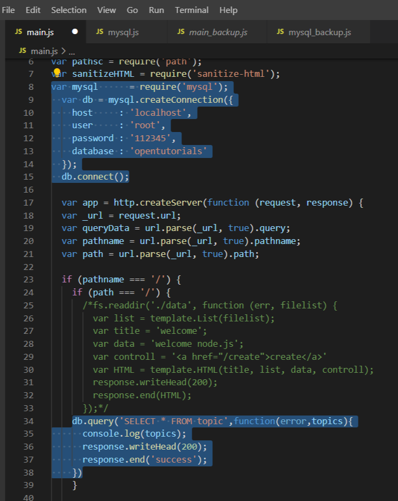Image resolution: width=398 pixels, height=501 pixels.
Task: Switch to the main.js tab
Action: [45, 32]
